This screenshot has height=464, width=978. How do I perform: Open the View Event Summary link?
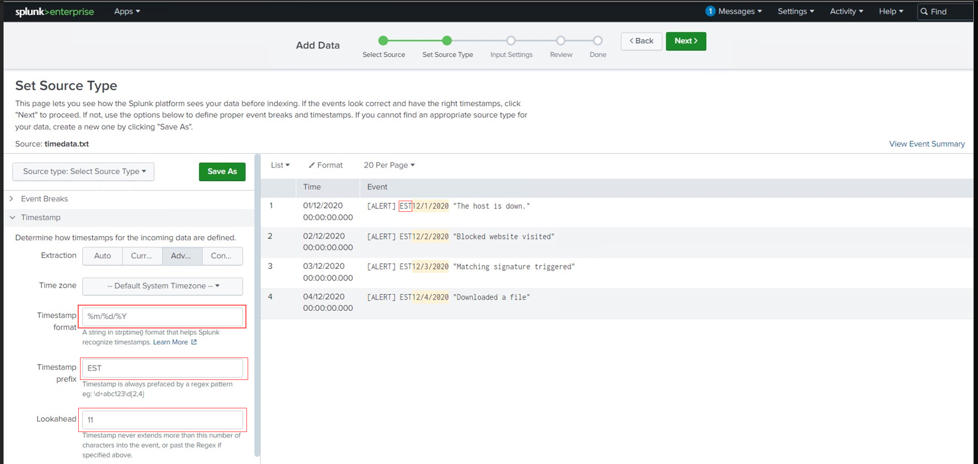pyautogui.click(x=926, y=144)
